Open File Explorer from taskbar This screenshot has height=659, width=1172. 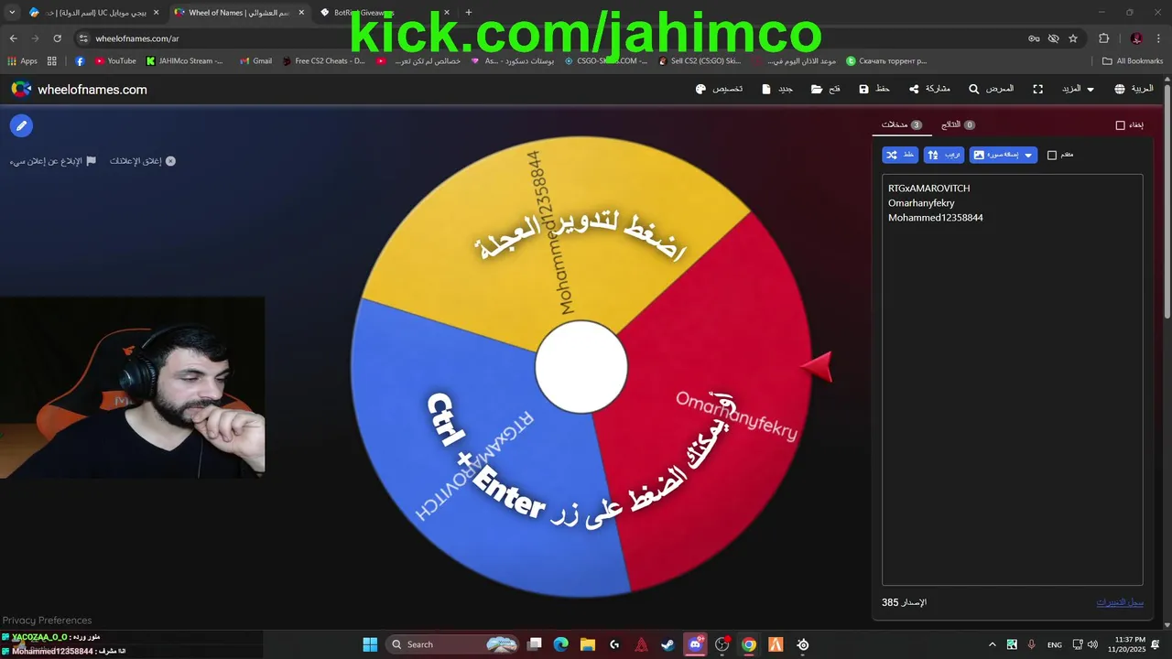(588, 644)
